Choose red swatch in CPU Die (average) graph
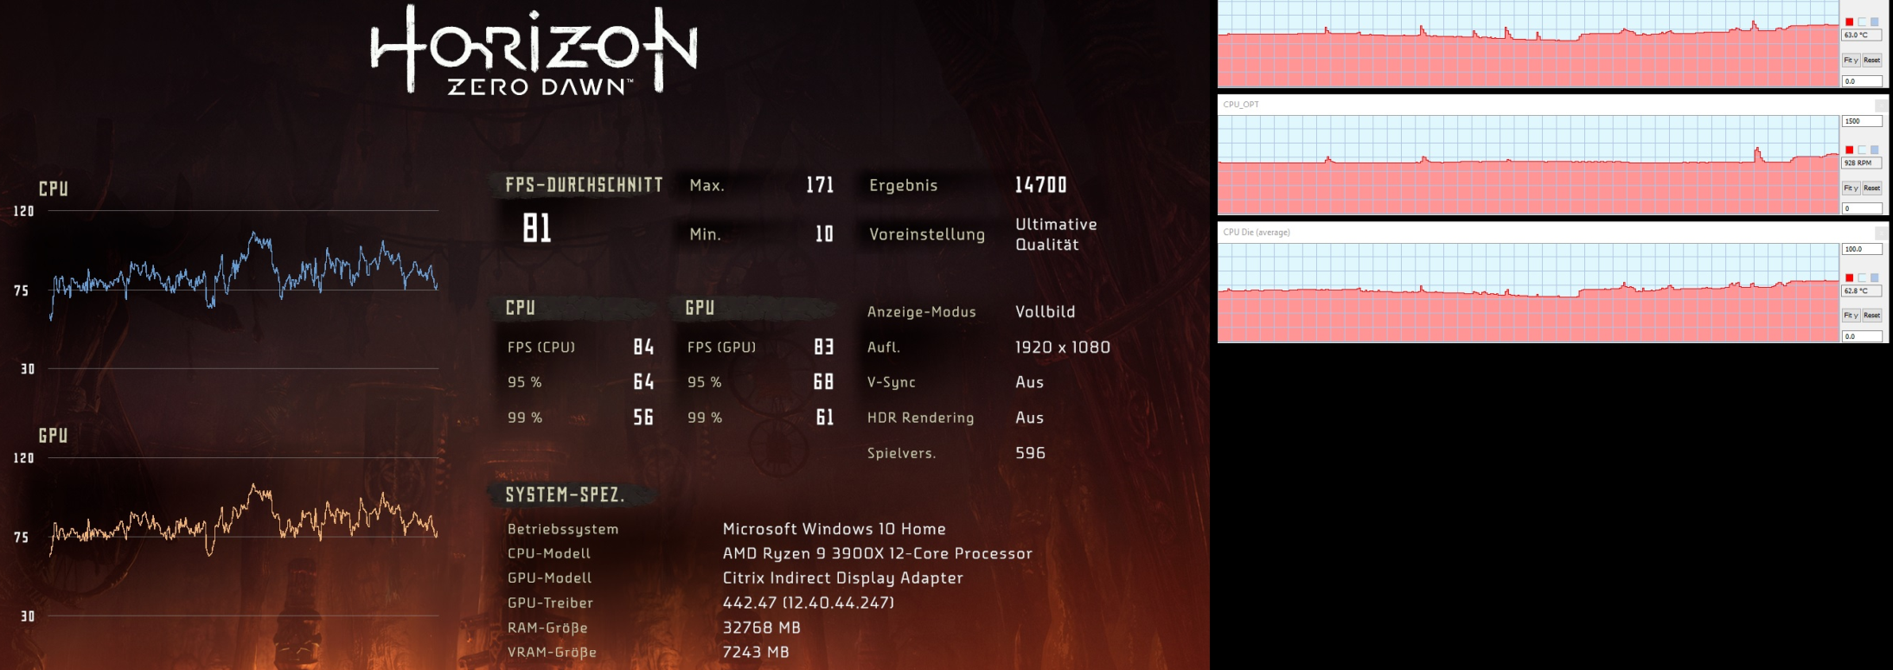The width and height of the screenshot is (1893, 670). coord(1849,278)
